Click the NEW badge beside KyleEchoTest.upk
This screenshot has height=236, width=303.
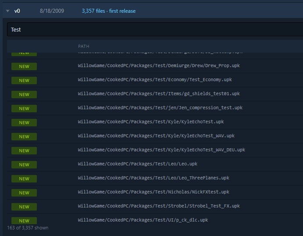tap(24, 122)
